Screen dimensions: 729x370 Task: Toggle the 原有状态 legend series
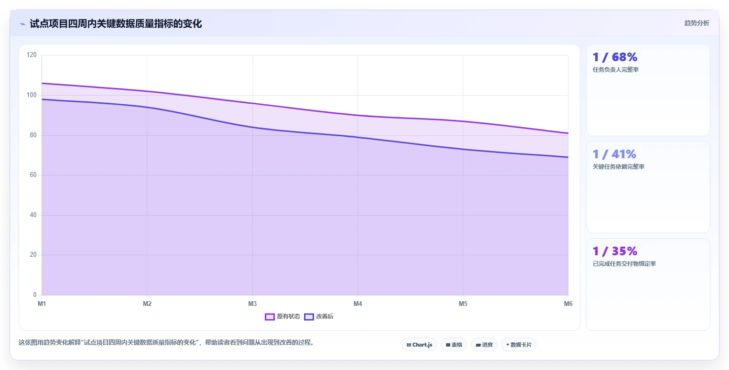point(283,316)
